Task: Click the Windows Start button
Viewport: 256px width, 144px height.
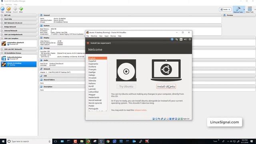Action: click(x=3, y=141)
